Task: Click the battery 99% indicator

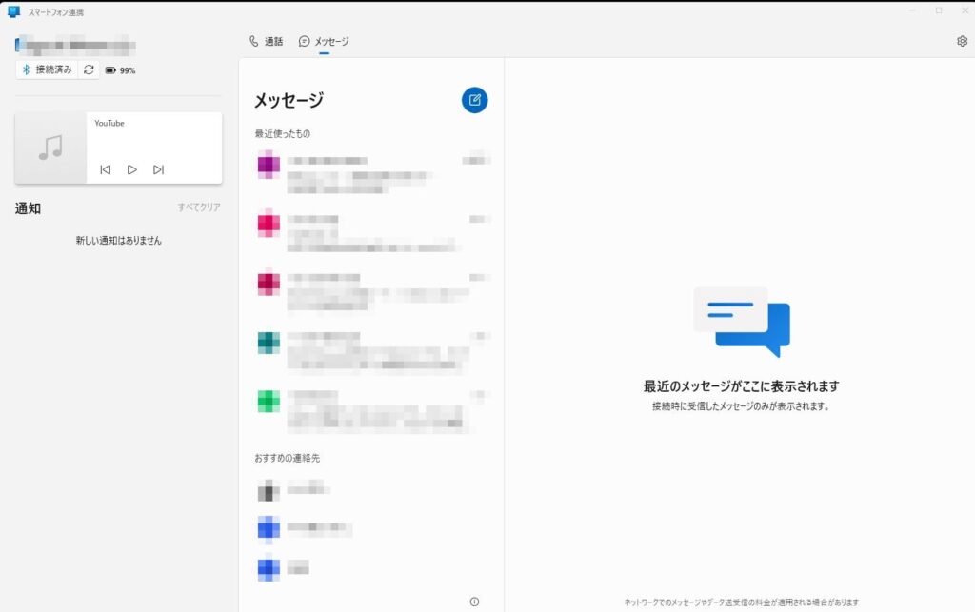Action: tap(120, 70)
